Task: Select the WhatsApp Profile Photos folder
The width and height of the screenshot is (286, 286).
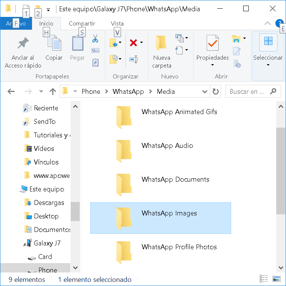Action: (x=161, y=252)
